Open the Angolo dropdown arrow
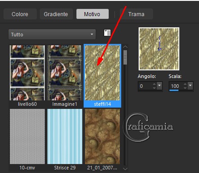 click(x=159, y=86)
